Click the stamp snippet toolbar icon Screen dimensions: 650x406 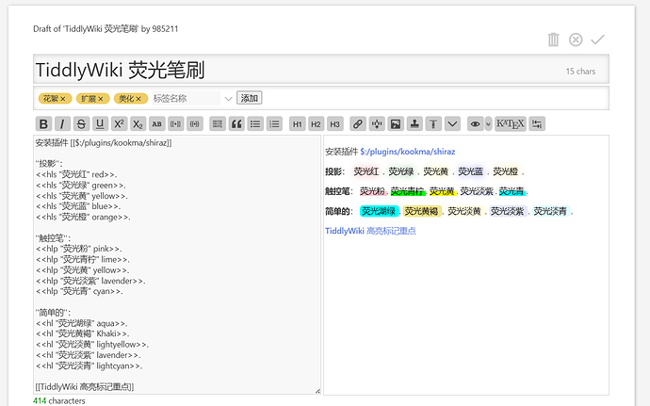click(x=414, y=123)
